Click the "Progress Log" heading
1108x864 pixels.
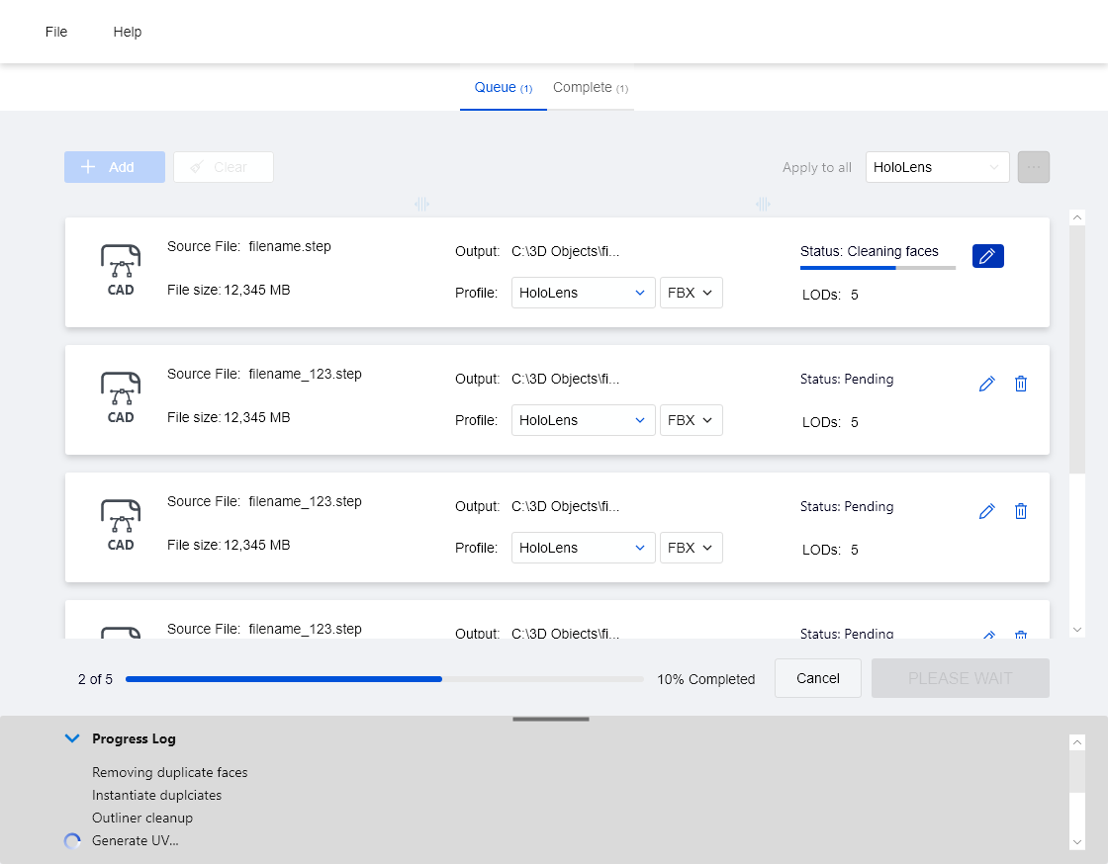(x=134, y=738)
